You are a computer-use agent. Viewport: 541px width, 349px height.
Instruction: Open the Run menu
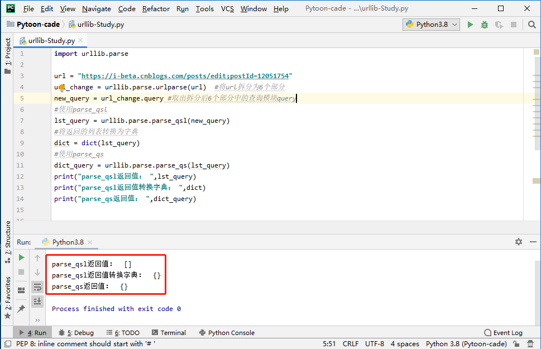[183, 8]
